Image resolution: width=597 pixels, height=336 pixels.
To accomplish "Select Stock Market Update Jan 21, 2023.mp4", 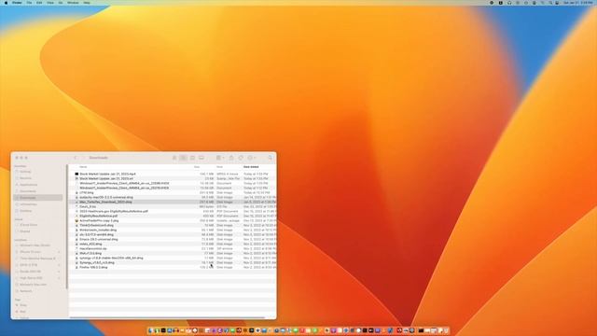I will 108,174.
